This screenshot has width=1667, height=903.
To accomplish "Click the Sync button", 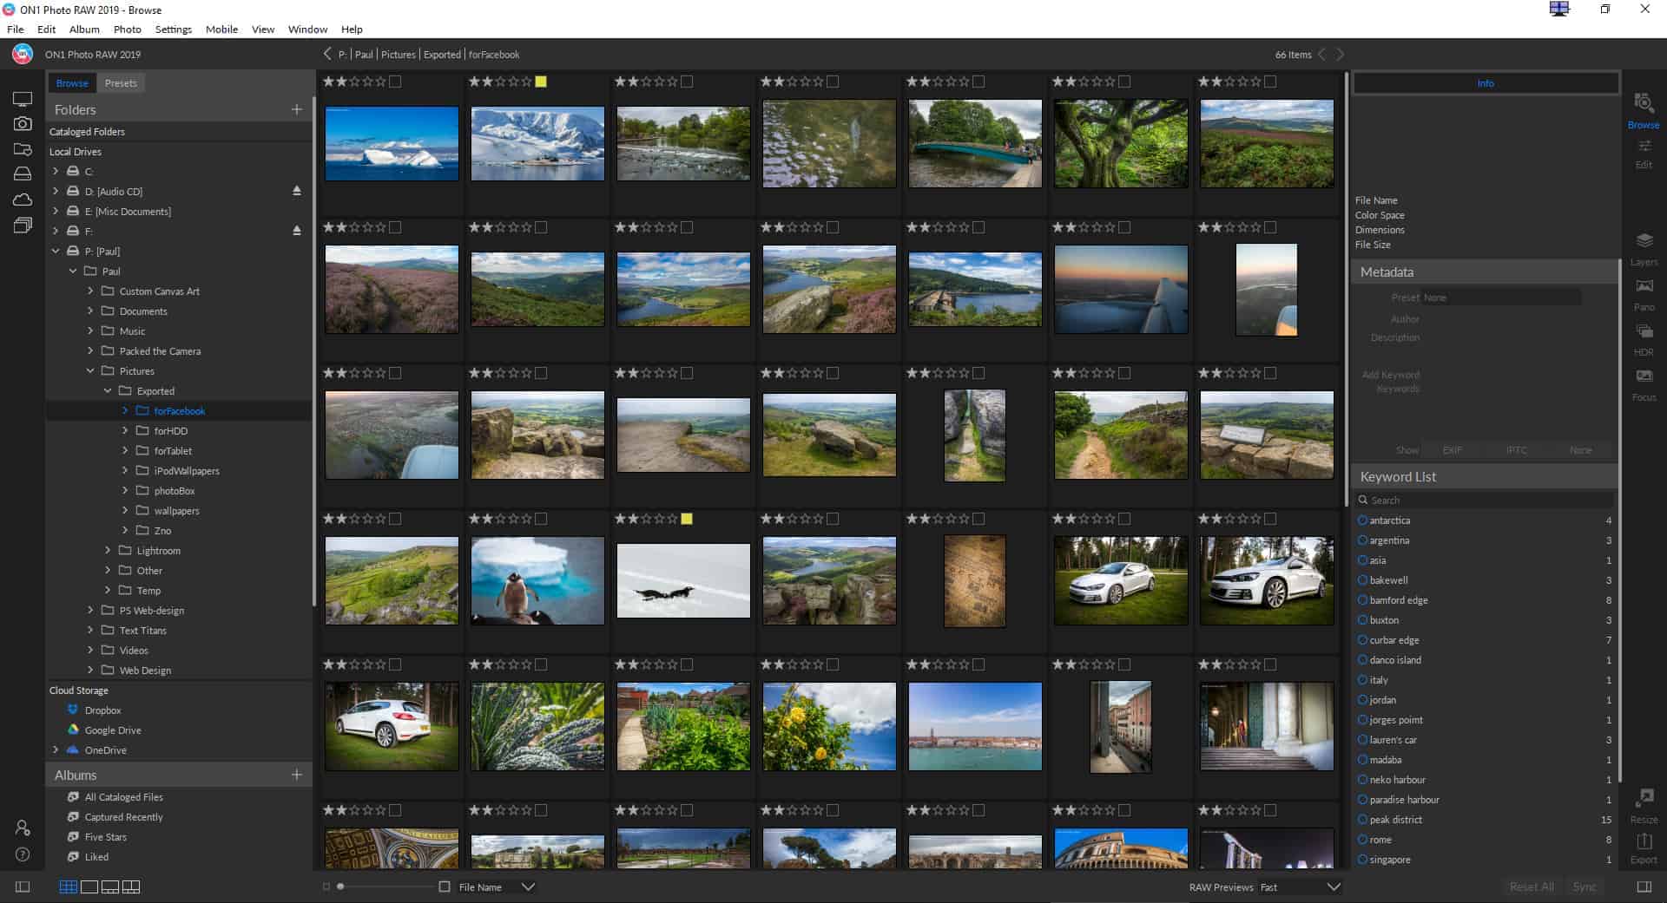I will click(1585, 887).
